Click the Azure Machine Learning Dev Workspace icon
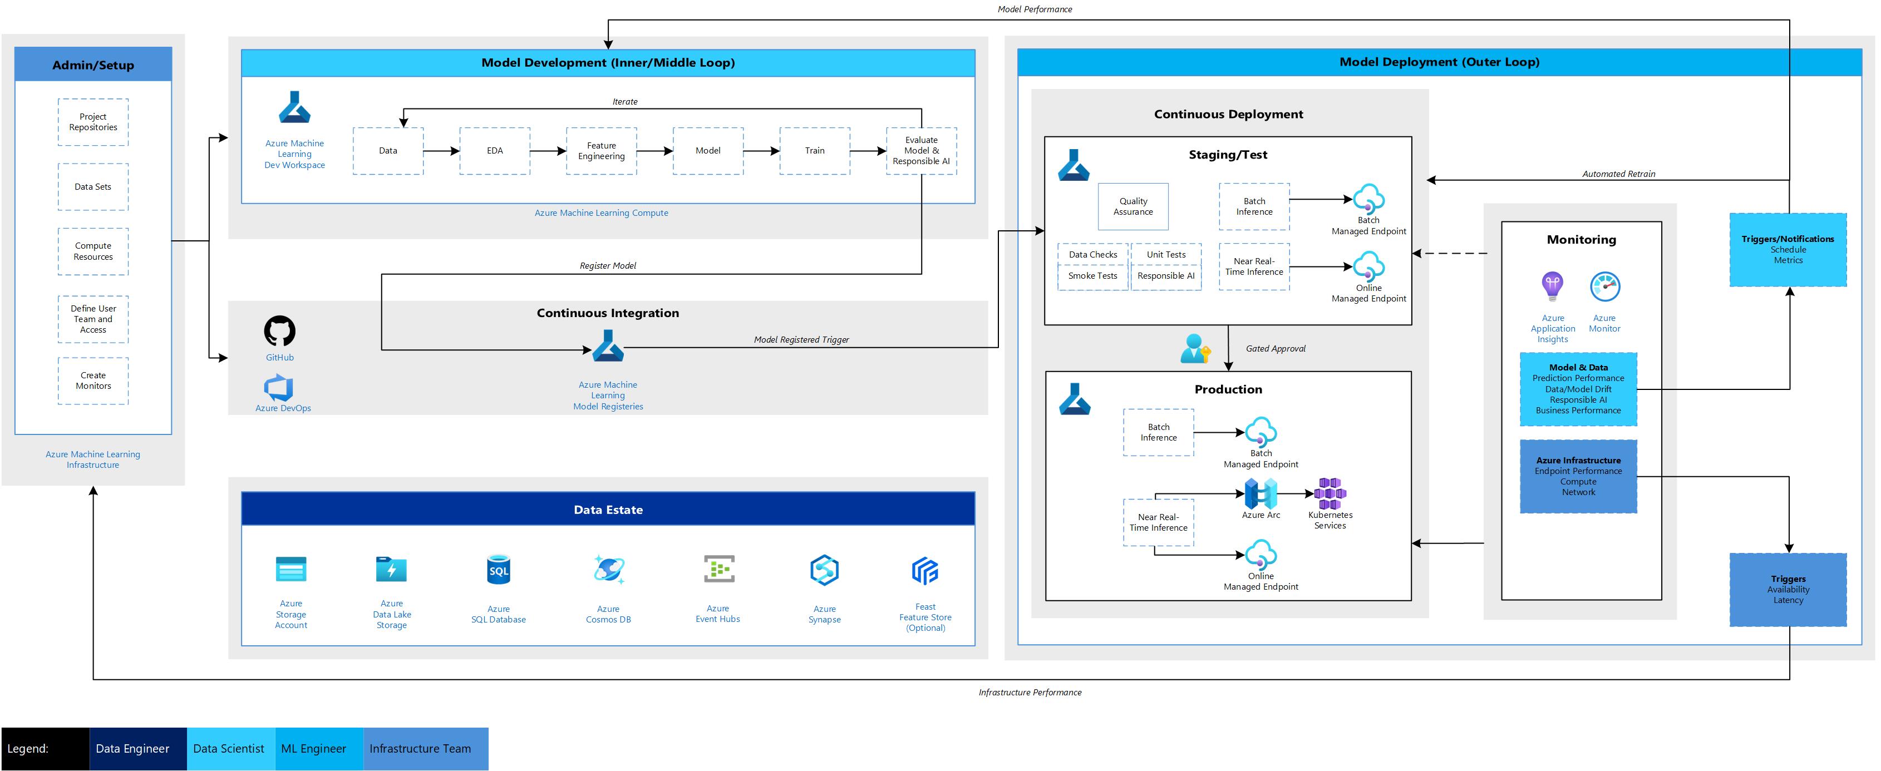Image resolution: width=1881 pixels, height=771 pixels. pos(294,107)
